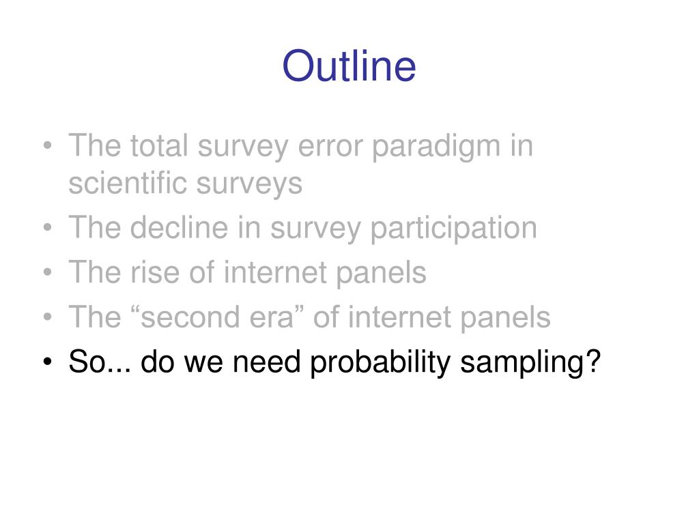
Task: Click the word "error" in first bullet
Action: 330,147
